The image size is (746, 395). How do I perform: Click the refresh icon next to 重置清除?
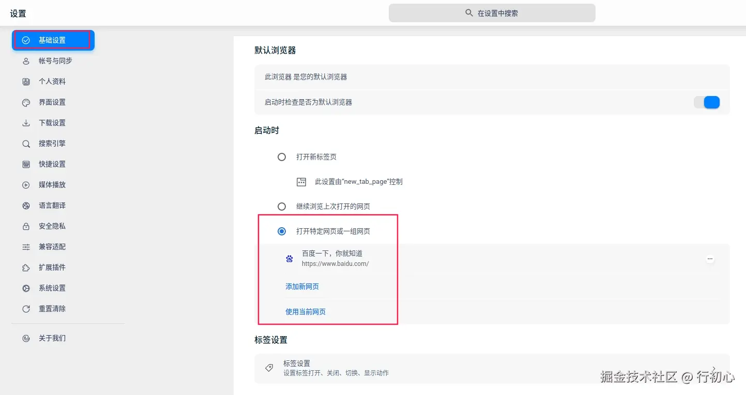(x=26, y=308)
